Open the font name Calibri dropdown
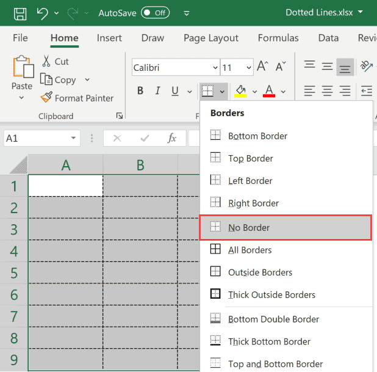Viewport: 377px width, 372px height. click(215, 68)
